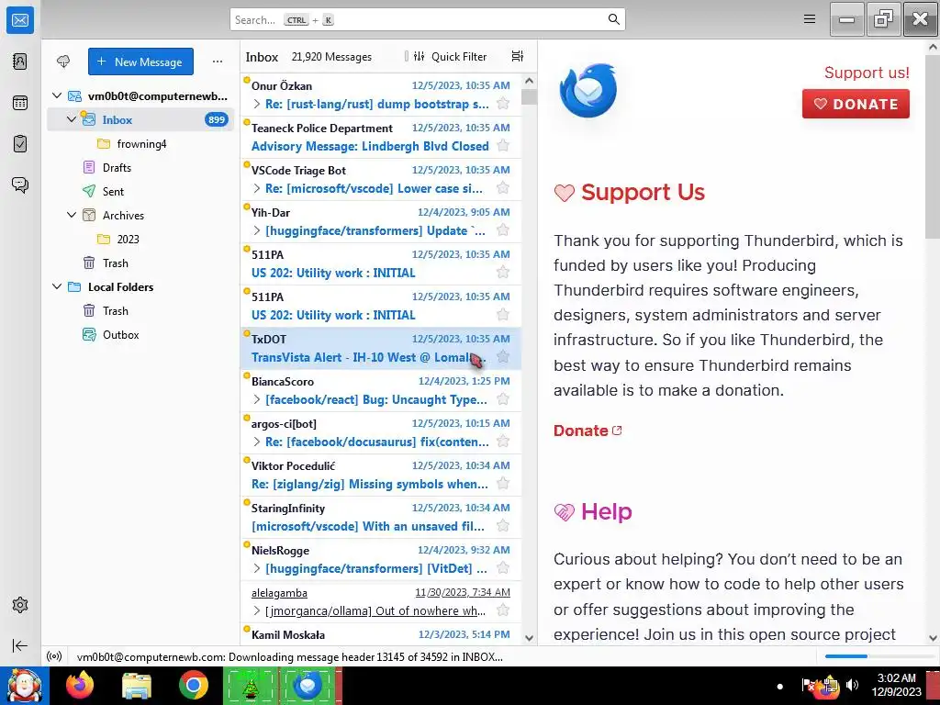Viewport: 940px width, 705px height.
Task: Open the Sent folder
Action: pos(141,191)
